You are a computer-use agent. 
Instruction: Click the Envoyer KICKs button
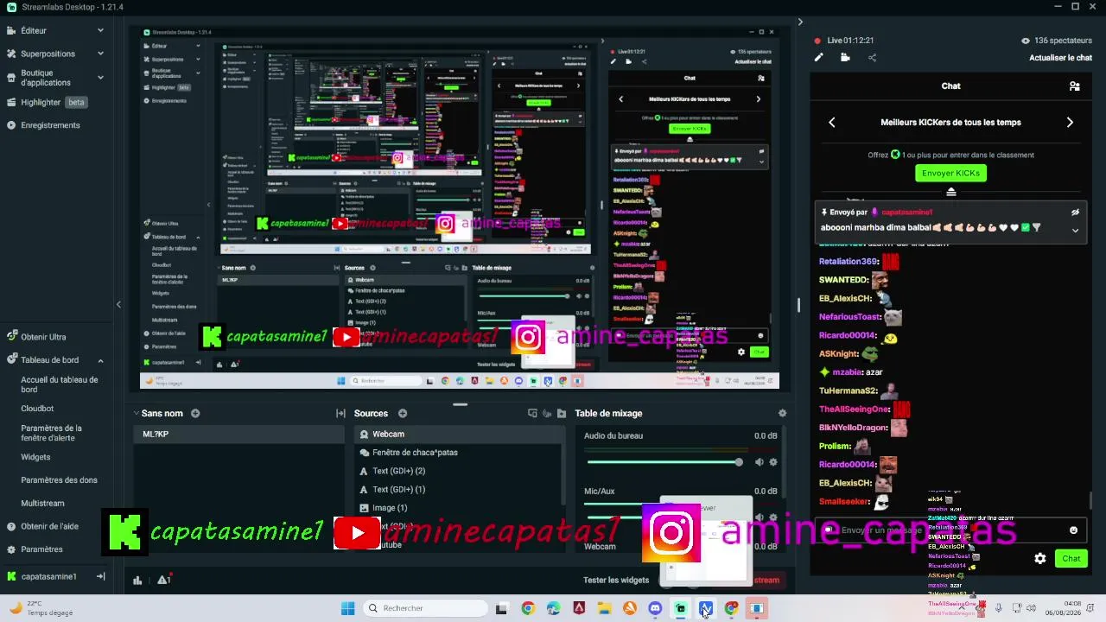pyautogui.click(x=950, y=174)
